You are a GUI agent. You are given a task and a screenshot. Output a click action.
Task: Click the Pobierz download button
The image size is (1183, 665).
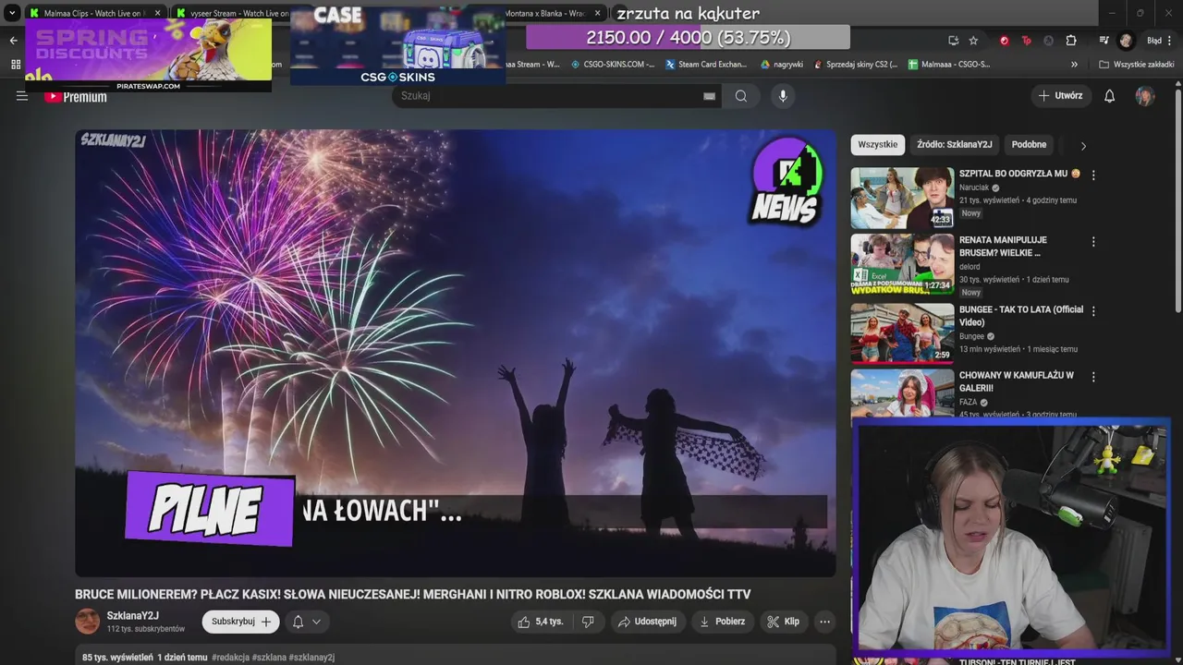[722, 622]
